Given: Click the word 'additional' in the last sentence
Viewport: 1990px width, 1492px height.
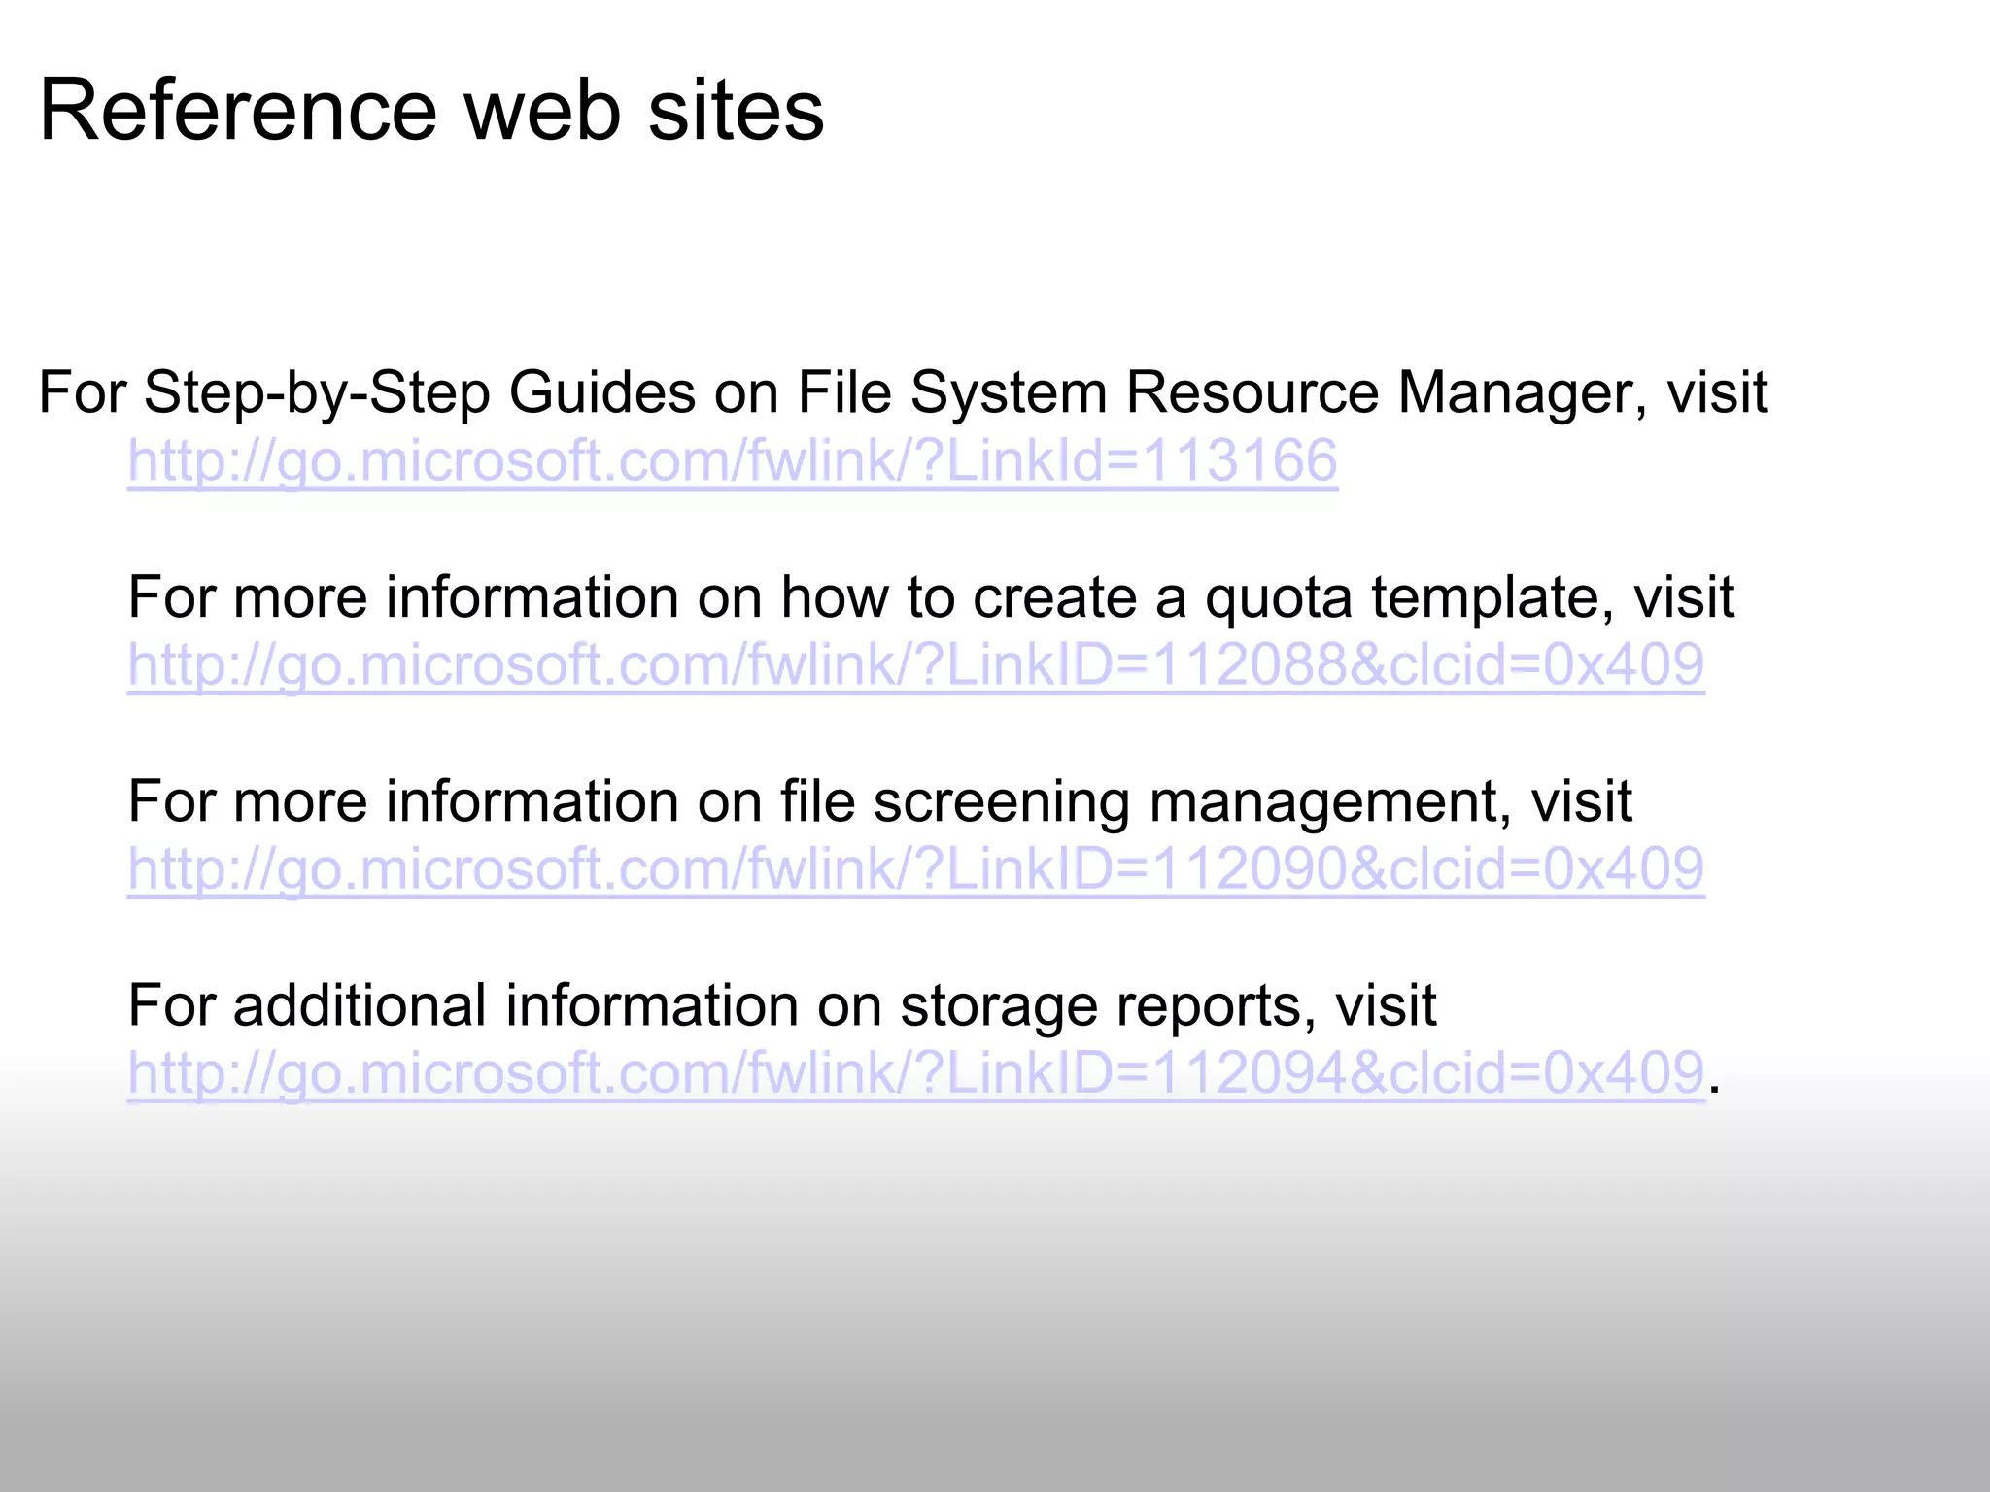Looking at the screenshot, I should [360, 1005].
